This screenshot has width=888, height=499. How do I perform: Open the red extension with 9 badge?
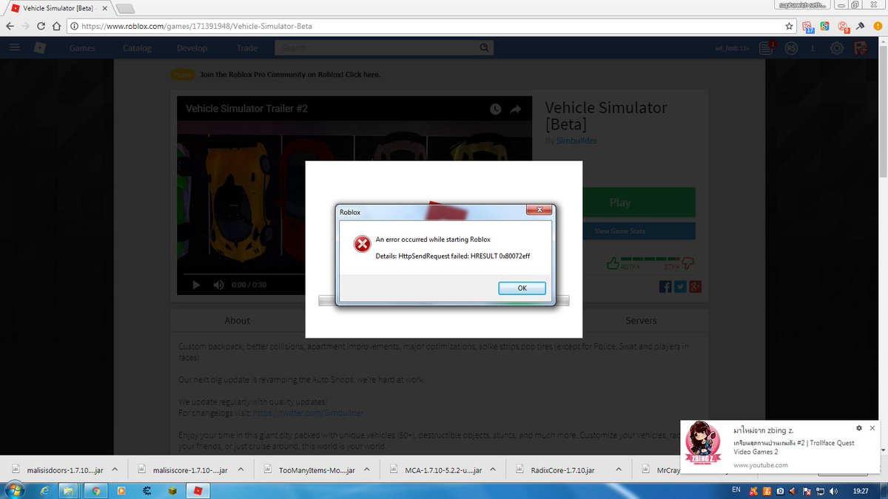[x=844, y=27]
